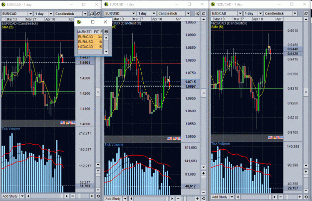Click the NZD/CAD vertical price scroll handle
312x201 pixels.
[x=306, y=92]
